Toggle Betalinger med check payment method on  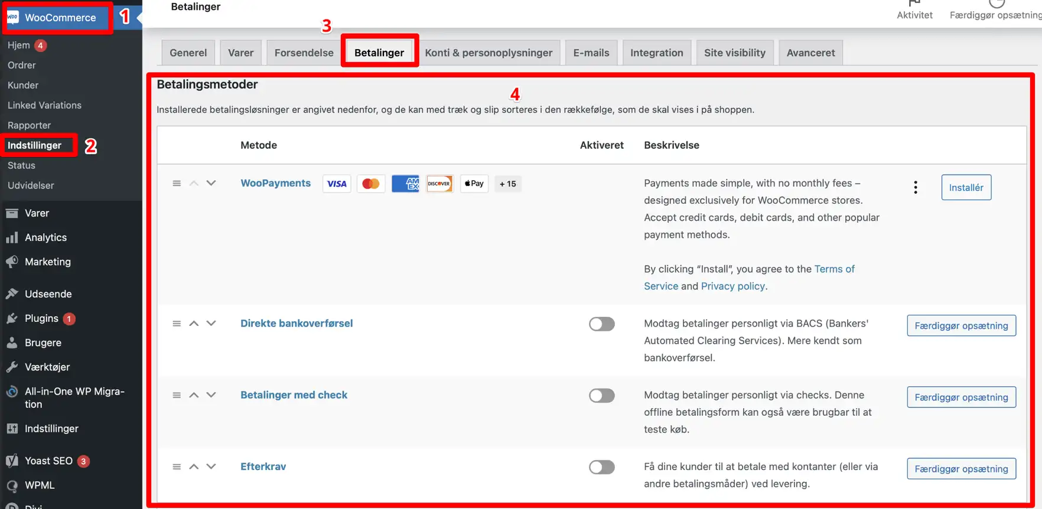(x=601, y=396)
